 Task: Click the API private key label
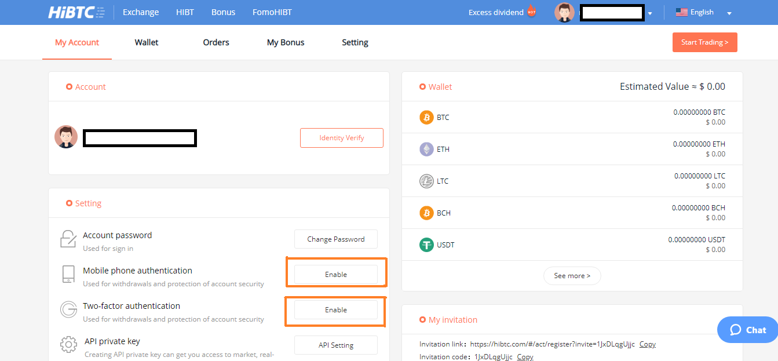[x=112, y=341]
